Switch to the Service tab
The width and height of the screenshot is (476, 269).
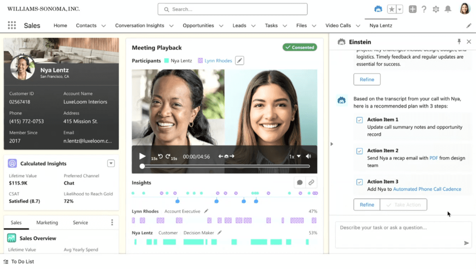click(80, 222)
